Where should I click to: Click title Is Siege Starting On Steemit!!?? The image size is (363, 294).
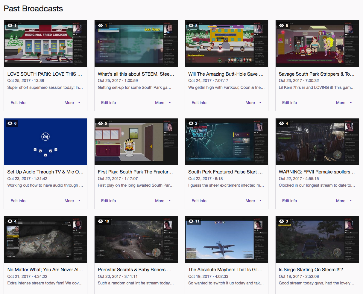311,269
